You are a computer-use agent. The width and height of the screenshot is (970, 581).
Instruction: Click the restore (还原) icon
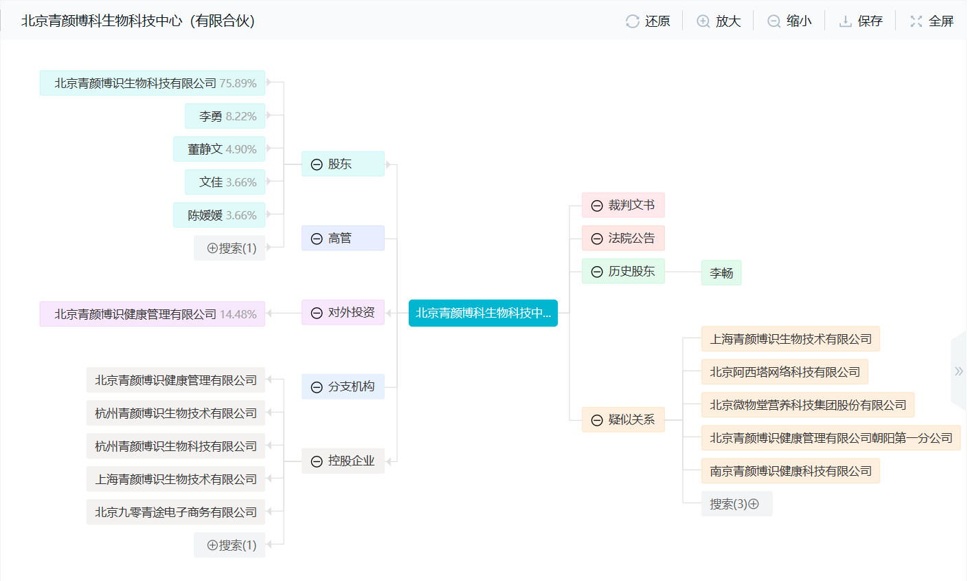[632, 21]
